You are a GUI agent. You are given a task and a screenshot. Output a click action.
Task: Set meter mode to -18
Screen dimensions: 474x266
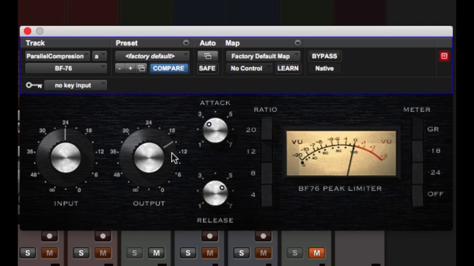pyautogui.click(x=417, y=151)
